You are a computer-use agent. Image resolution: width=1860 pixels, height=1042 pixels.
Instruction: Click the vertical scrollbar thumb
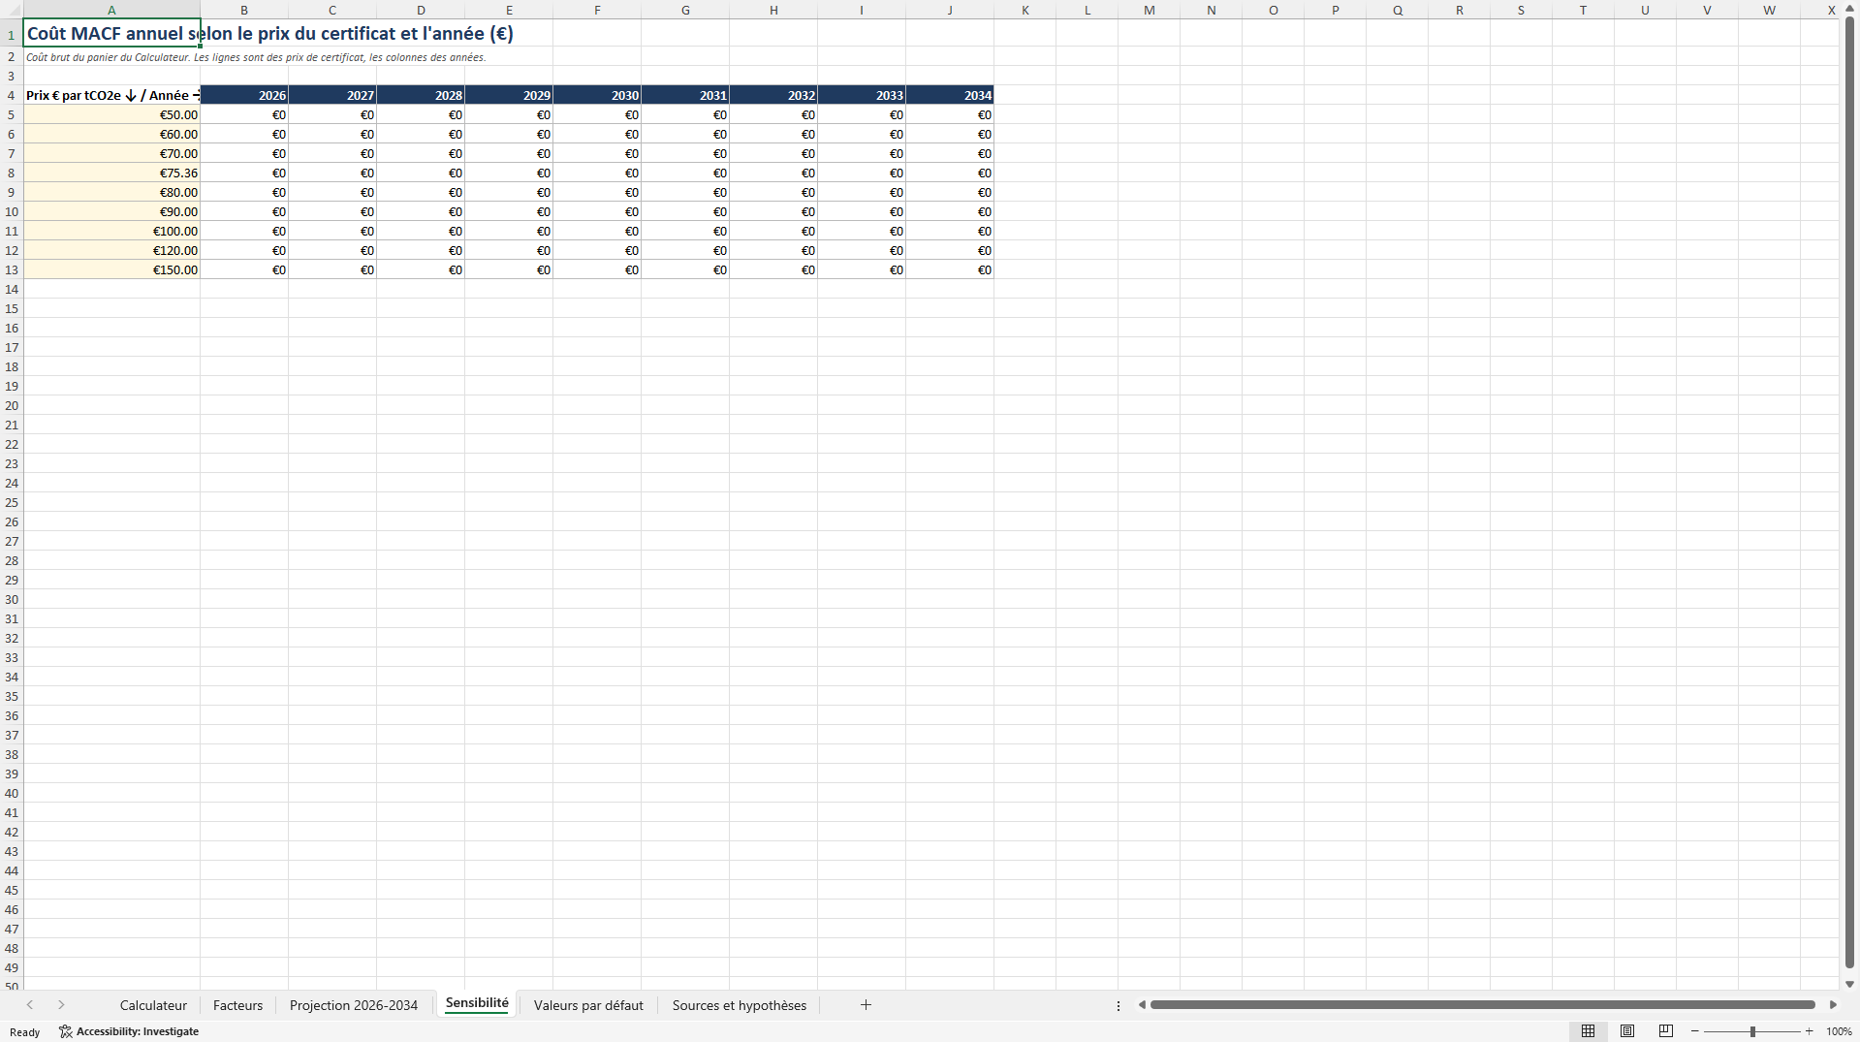[x=1849, y=491]
